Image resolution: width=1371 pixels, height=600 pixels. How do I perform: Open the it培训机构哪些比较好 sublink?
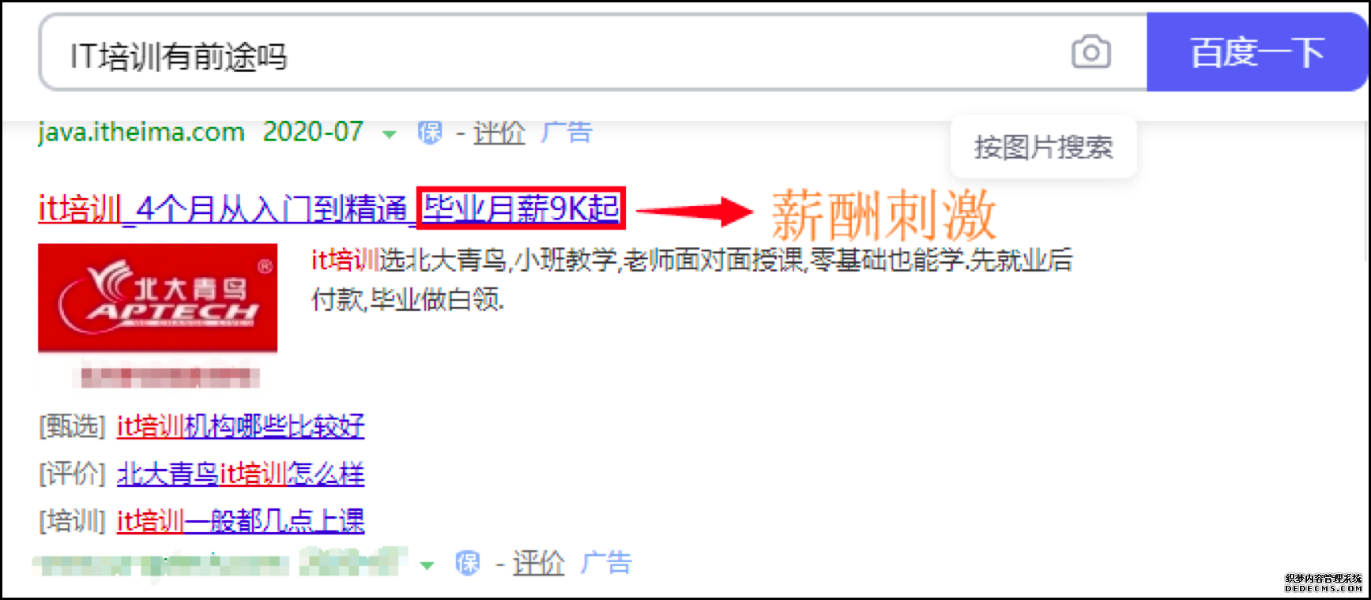[x=240, y=426]
